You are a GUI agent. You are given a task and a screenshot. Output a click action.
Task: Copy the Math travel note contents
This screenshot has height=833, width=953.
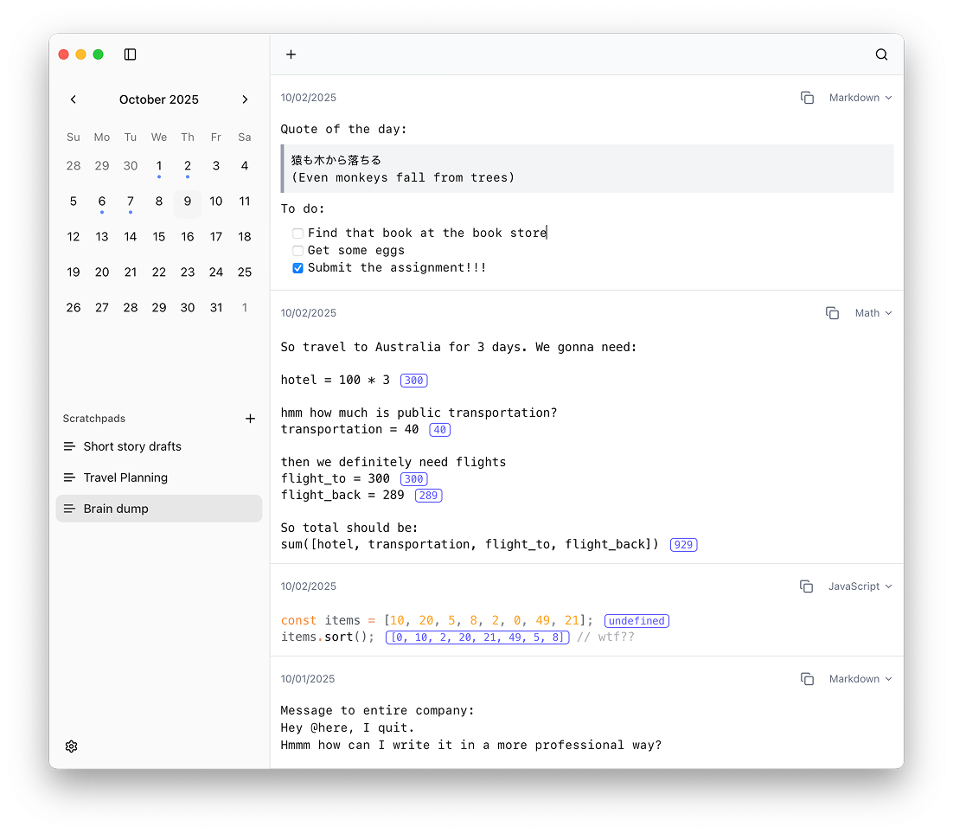click(x=832, y=313)
